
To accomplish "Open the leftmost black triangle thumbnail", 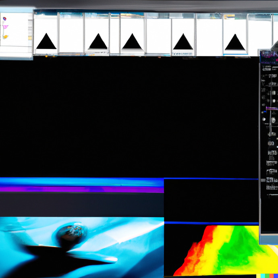I will (46, 41).
